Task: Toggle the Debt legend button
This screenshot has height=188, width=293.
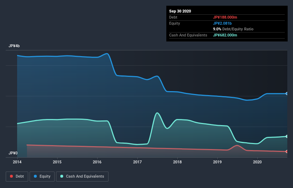Action: pos(17,177)
